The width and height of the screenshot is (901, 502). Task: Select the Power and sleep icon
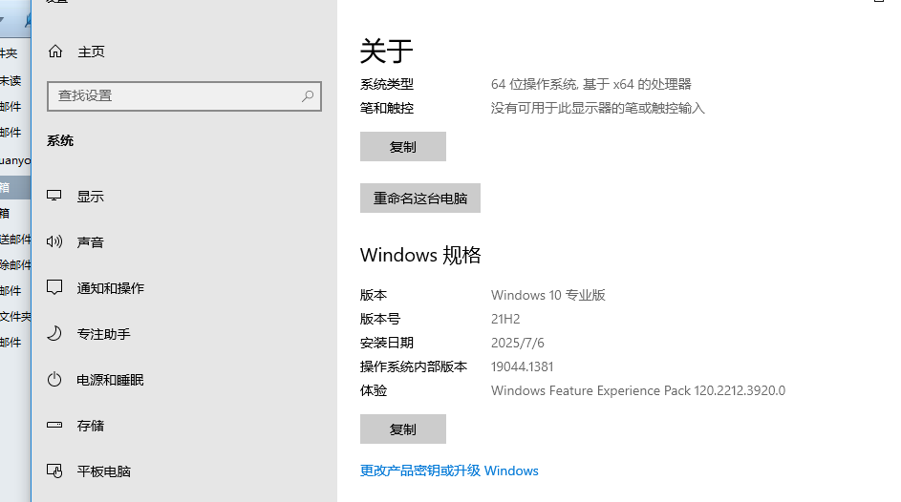(54, 379)
